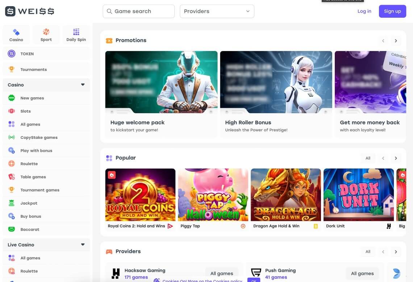Open All games for Hacksaw Gaming
Image resolution: width=413 pixels, height=282 pixels.
[222, 274]
